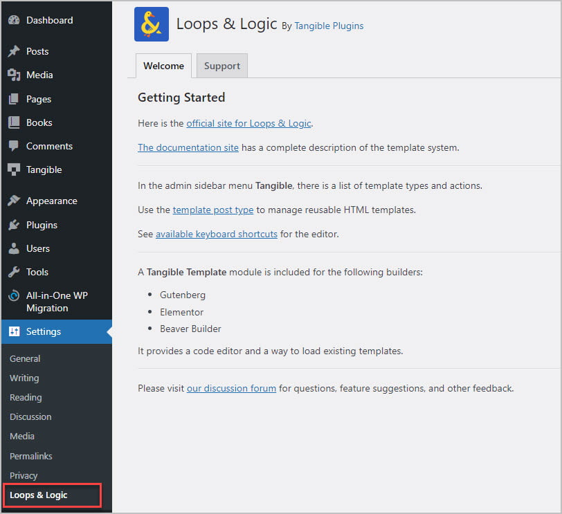The image size is (562, 514).
Task: Click the Loops & Logic duck logo
Action: [x=151, y=24]
